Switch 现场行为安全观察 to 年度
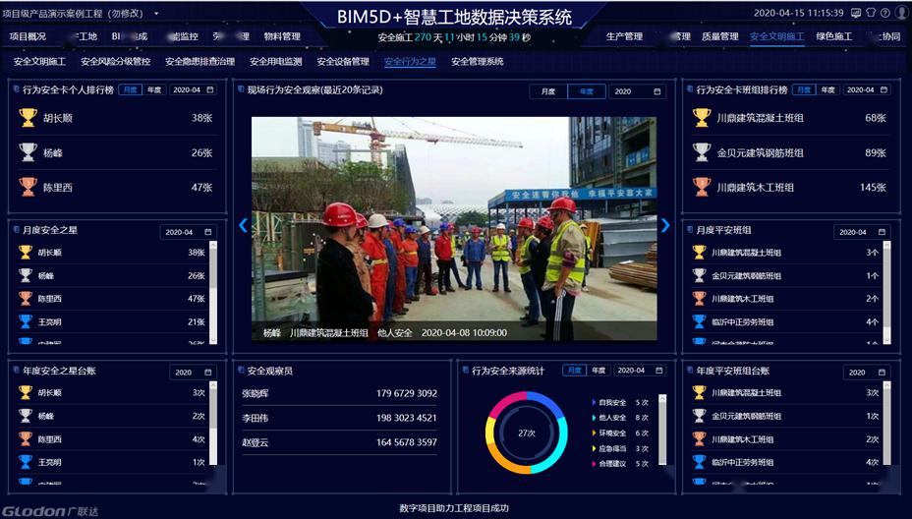912x519 pixels. 587,91
